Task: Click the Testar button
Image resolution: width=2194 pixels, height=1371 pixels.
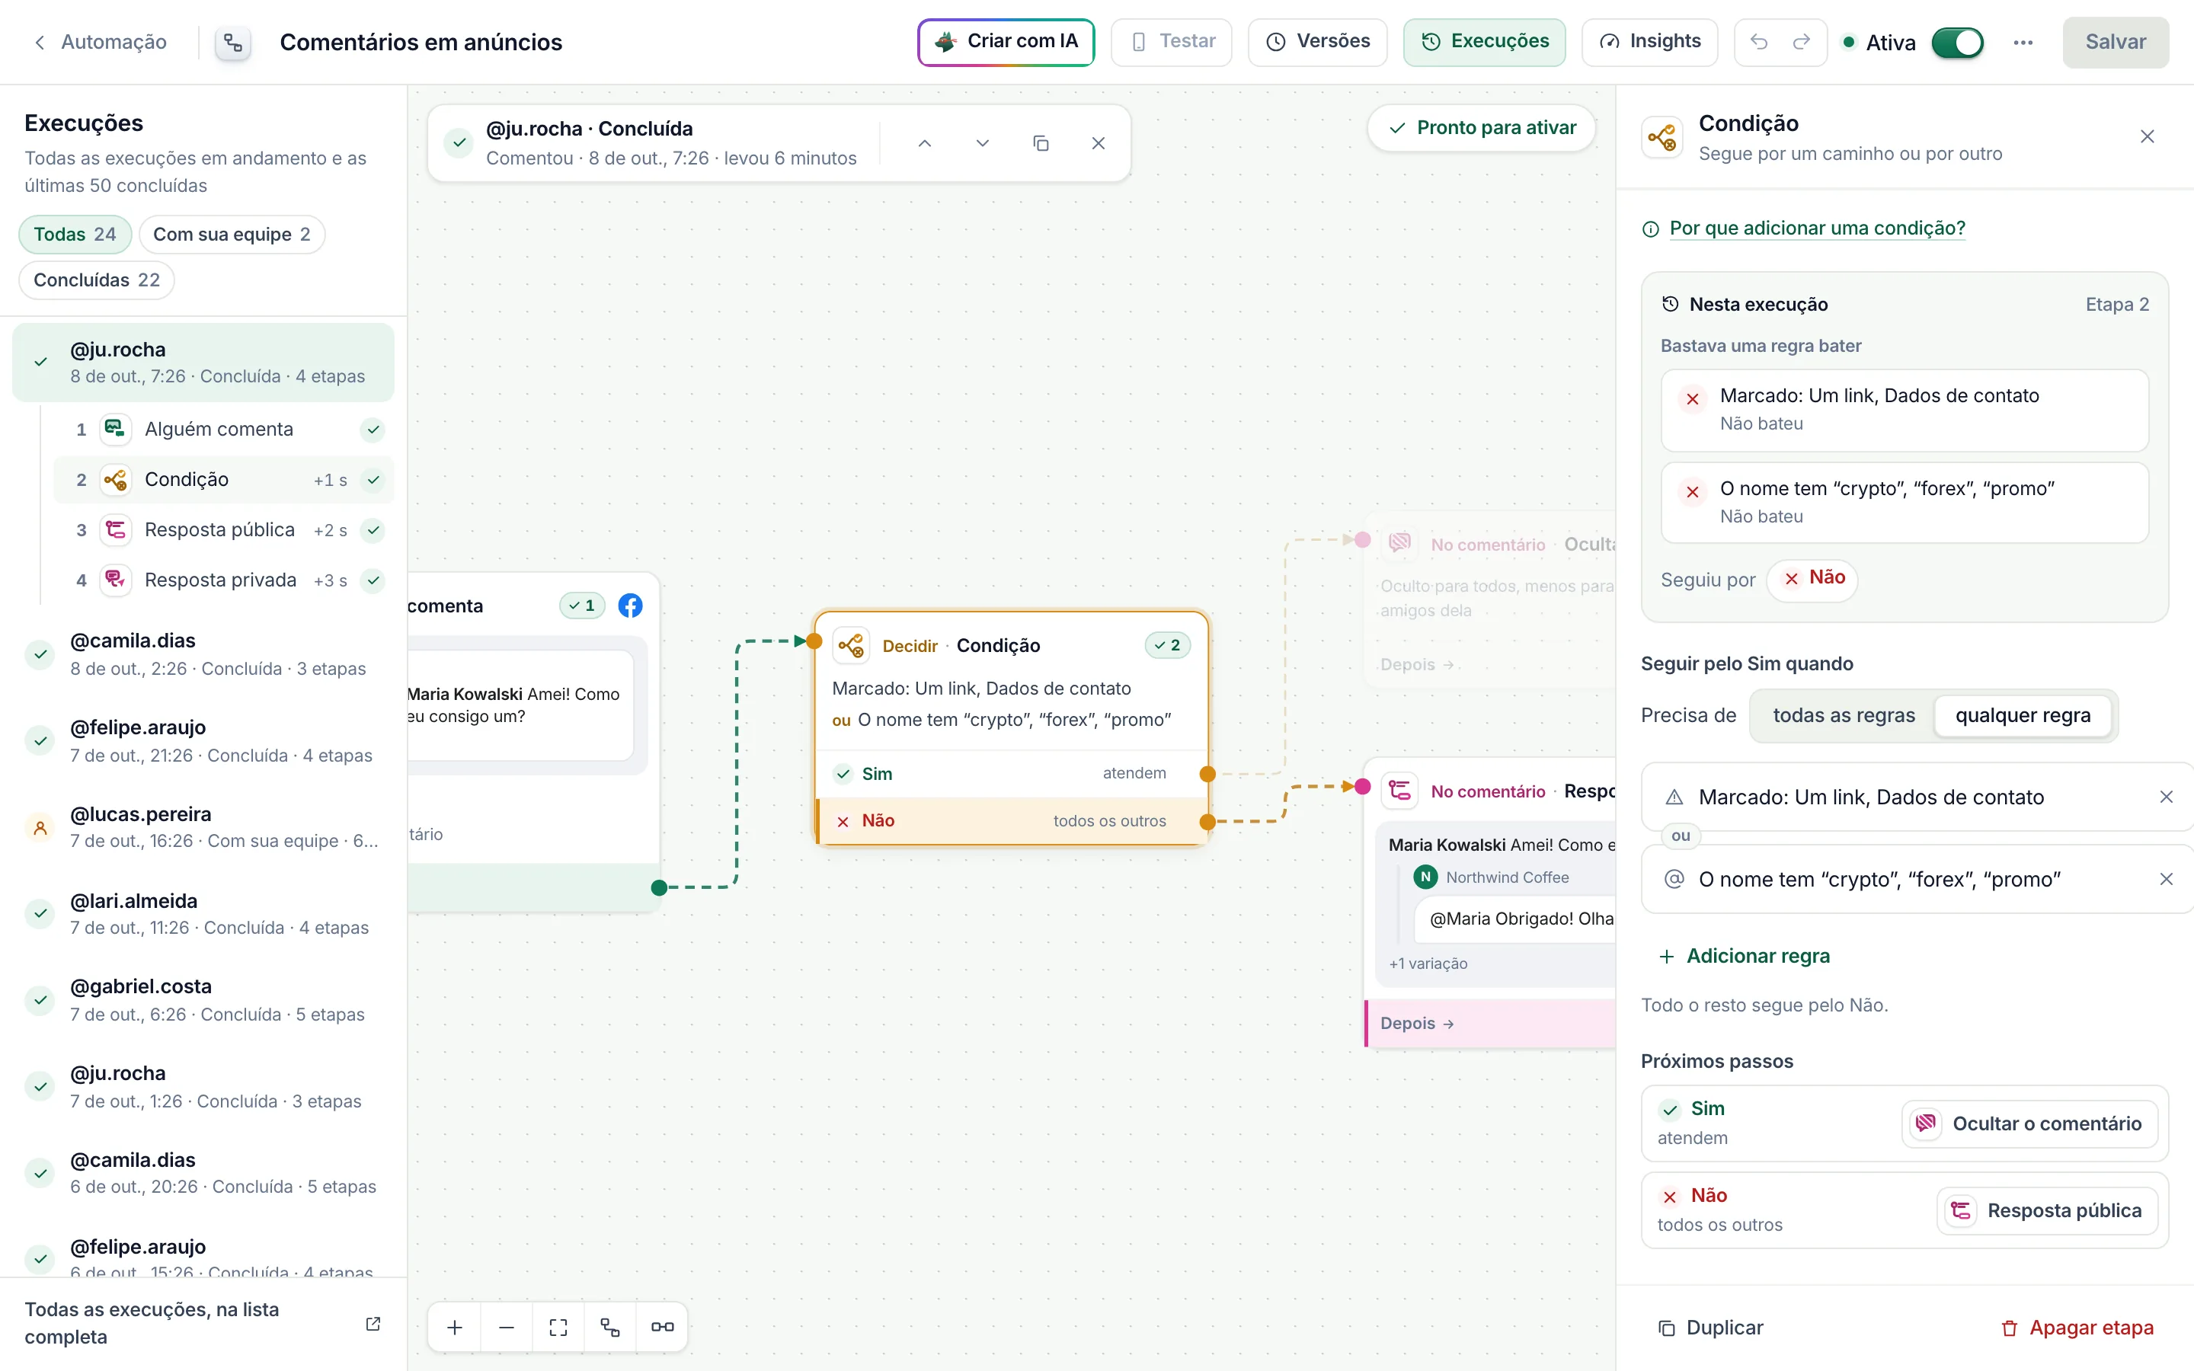Action: point(1172,42)
